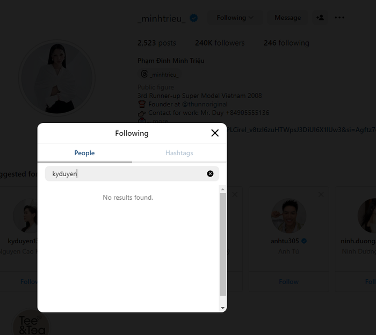The width and height of the screenshot is (376, 335).
Task: Open anhtu305 profile picture
Action: [x=288, y=216]
